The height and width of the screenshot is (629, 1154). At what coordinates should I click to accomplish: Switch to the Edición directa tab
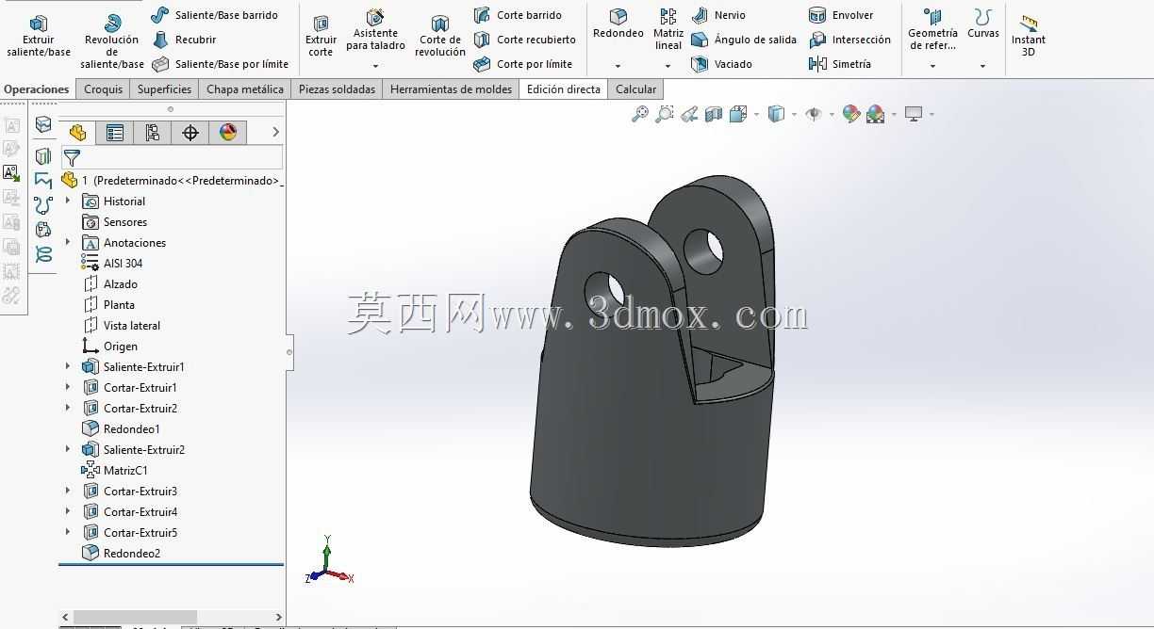click(x=564, y=89)
